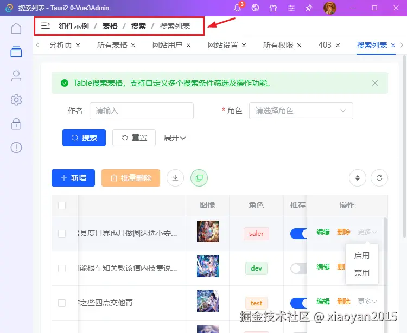Check the test row checkbox
This screenshot has height=333, width=407.
pos(62,303)
